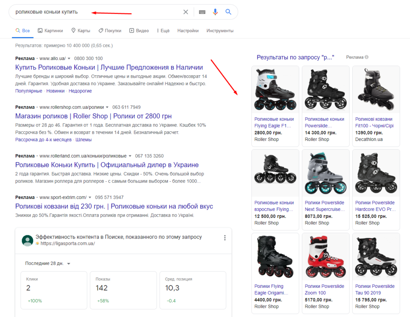Click the ligasporta site avatar icon
This screenshot has width=410, height=317.
28,240
